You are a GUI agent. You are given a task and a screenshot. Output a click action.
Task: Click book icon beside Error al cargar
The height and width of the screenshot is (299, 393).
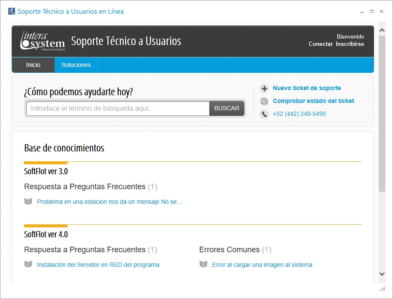204,265
